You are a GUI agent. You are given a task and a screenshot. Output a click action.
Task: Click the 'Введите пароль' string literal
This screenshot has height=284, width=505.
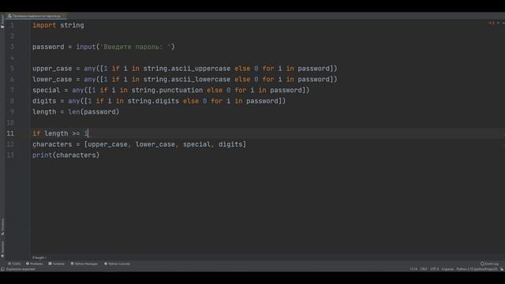point(135,47)
